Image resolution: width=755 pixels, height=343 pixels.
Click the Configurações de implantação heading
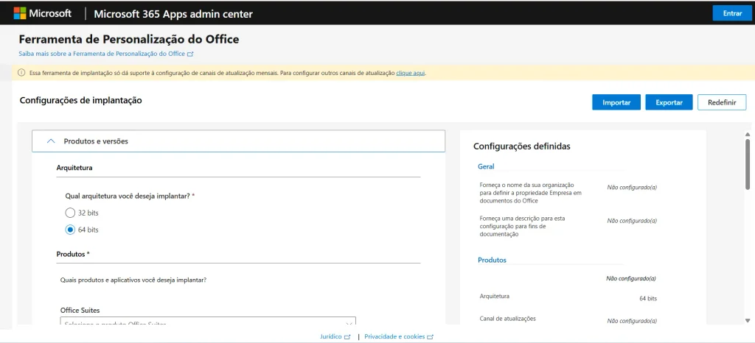click(81, 100)
